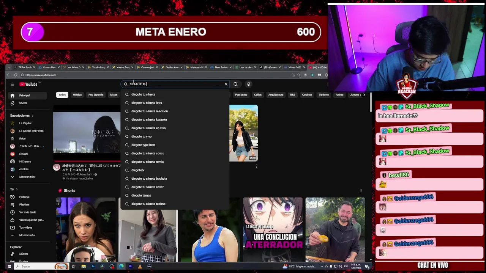Expand Mostrar más under Tú

[x=27, y=235]
